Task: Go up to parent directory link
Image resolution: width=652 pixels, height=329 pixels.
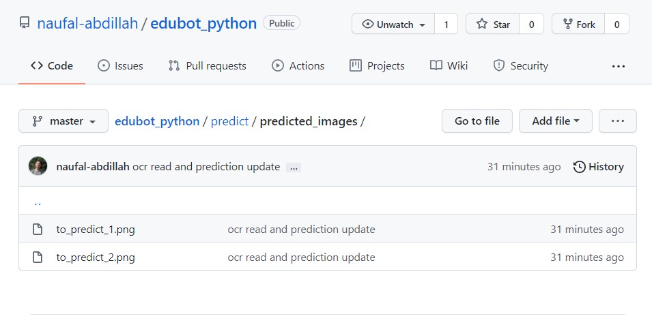Action: coord(38,202)
